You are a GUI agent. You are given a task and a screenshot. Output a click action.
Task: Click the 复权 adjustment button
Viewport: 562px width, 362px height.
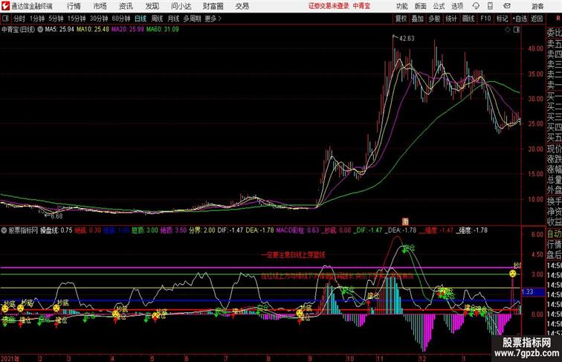pos(401,19)
